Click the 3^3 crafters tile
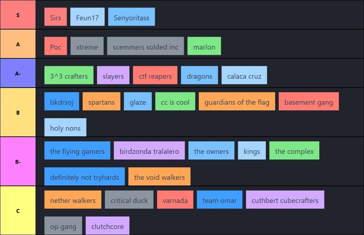This screenshot has height=235, width=364. coord(69,75)
